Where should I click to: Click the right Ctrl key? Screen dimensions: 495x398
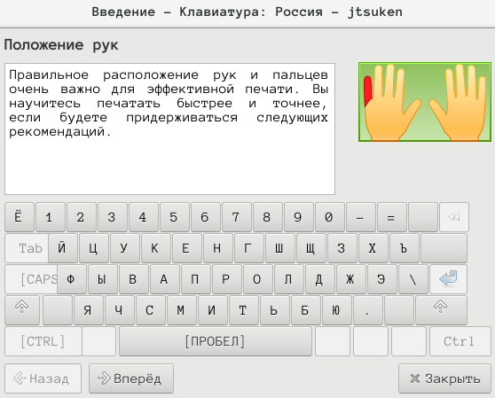point(460,341)
